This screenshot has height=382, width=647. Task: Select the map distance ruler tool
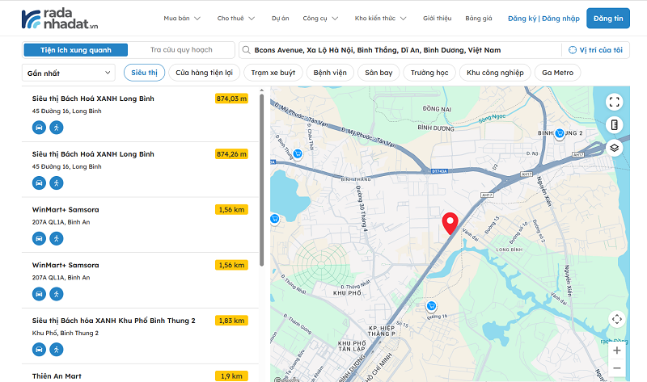tap(614, 124)
